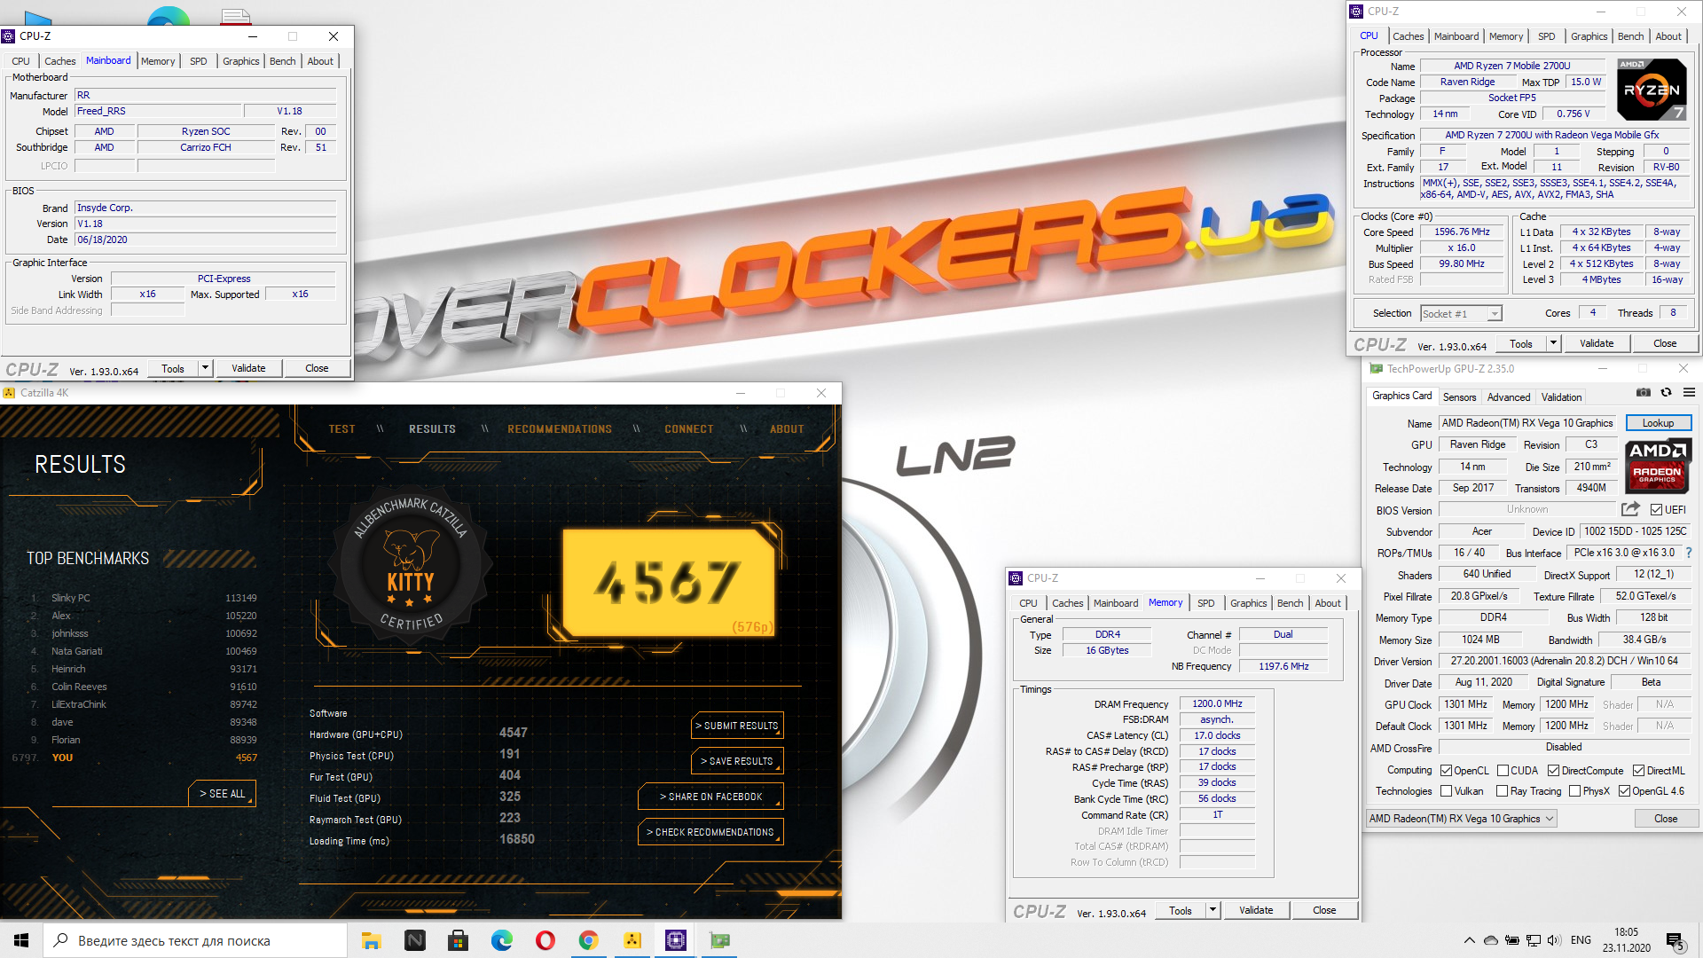Toggle the OpenGL 4.6 checkbox
The height and width of the screenshot is (958, 1703).
(1625, 790)
